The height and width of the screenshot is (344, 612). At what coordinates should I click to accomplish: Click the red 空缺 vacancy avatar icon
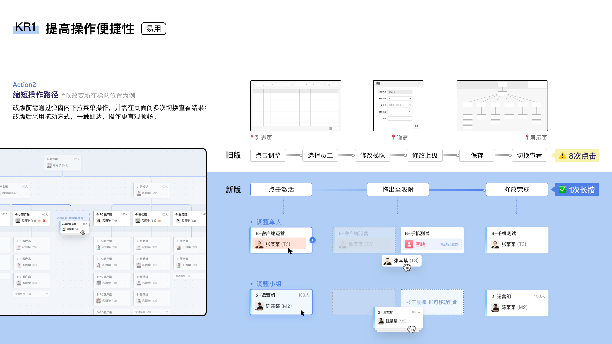tap(409, 244)
